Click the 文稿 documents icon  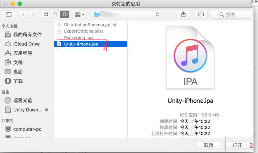tap(8, 62)
